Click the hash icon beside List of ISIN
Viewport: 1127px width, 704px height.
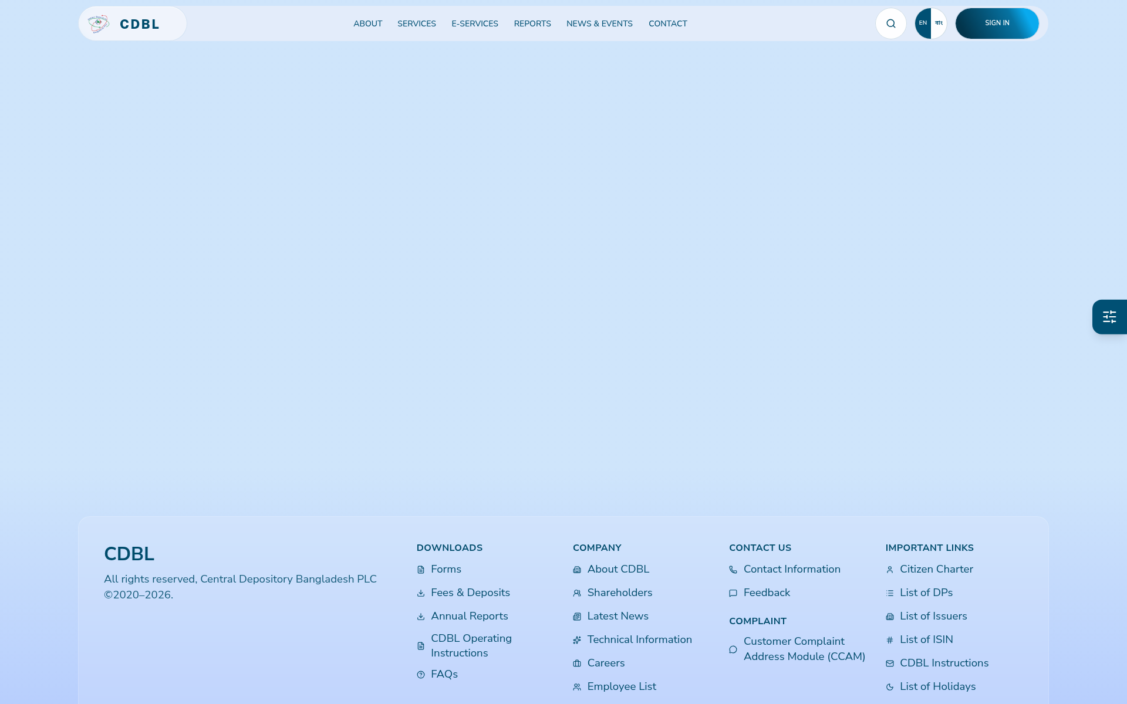(x=890, y=640)
